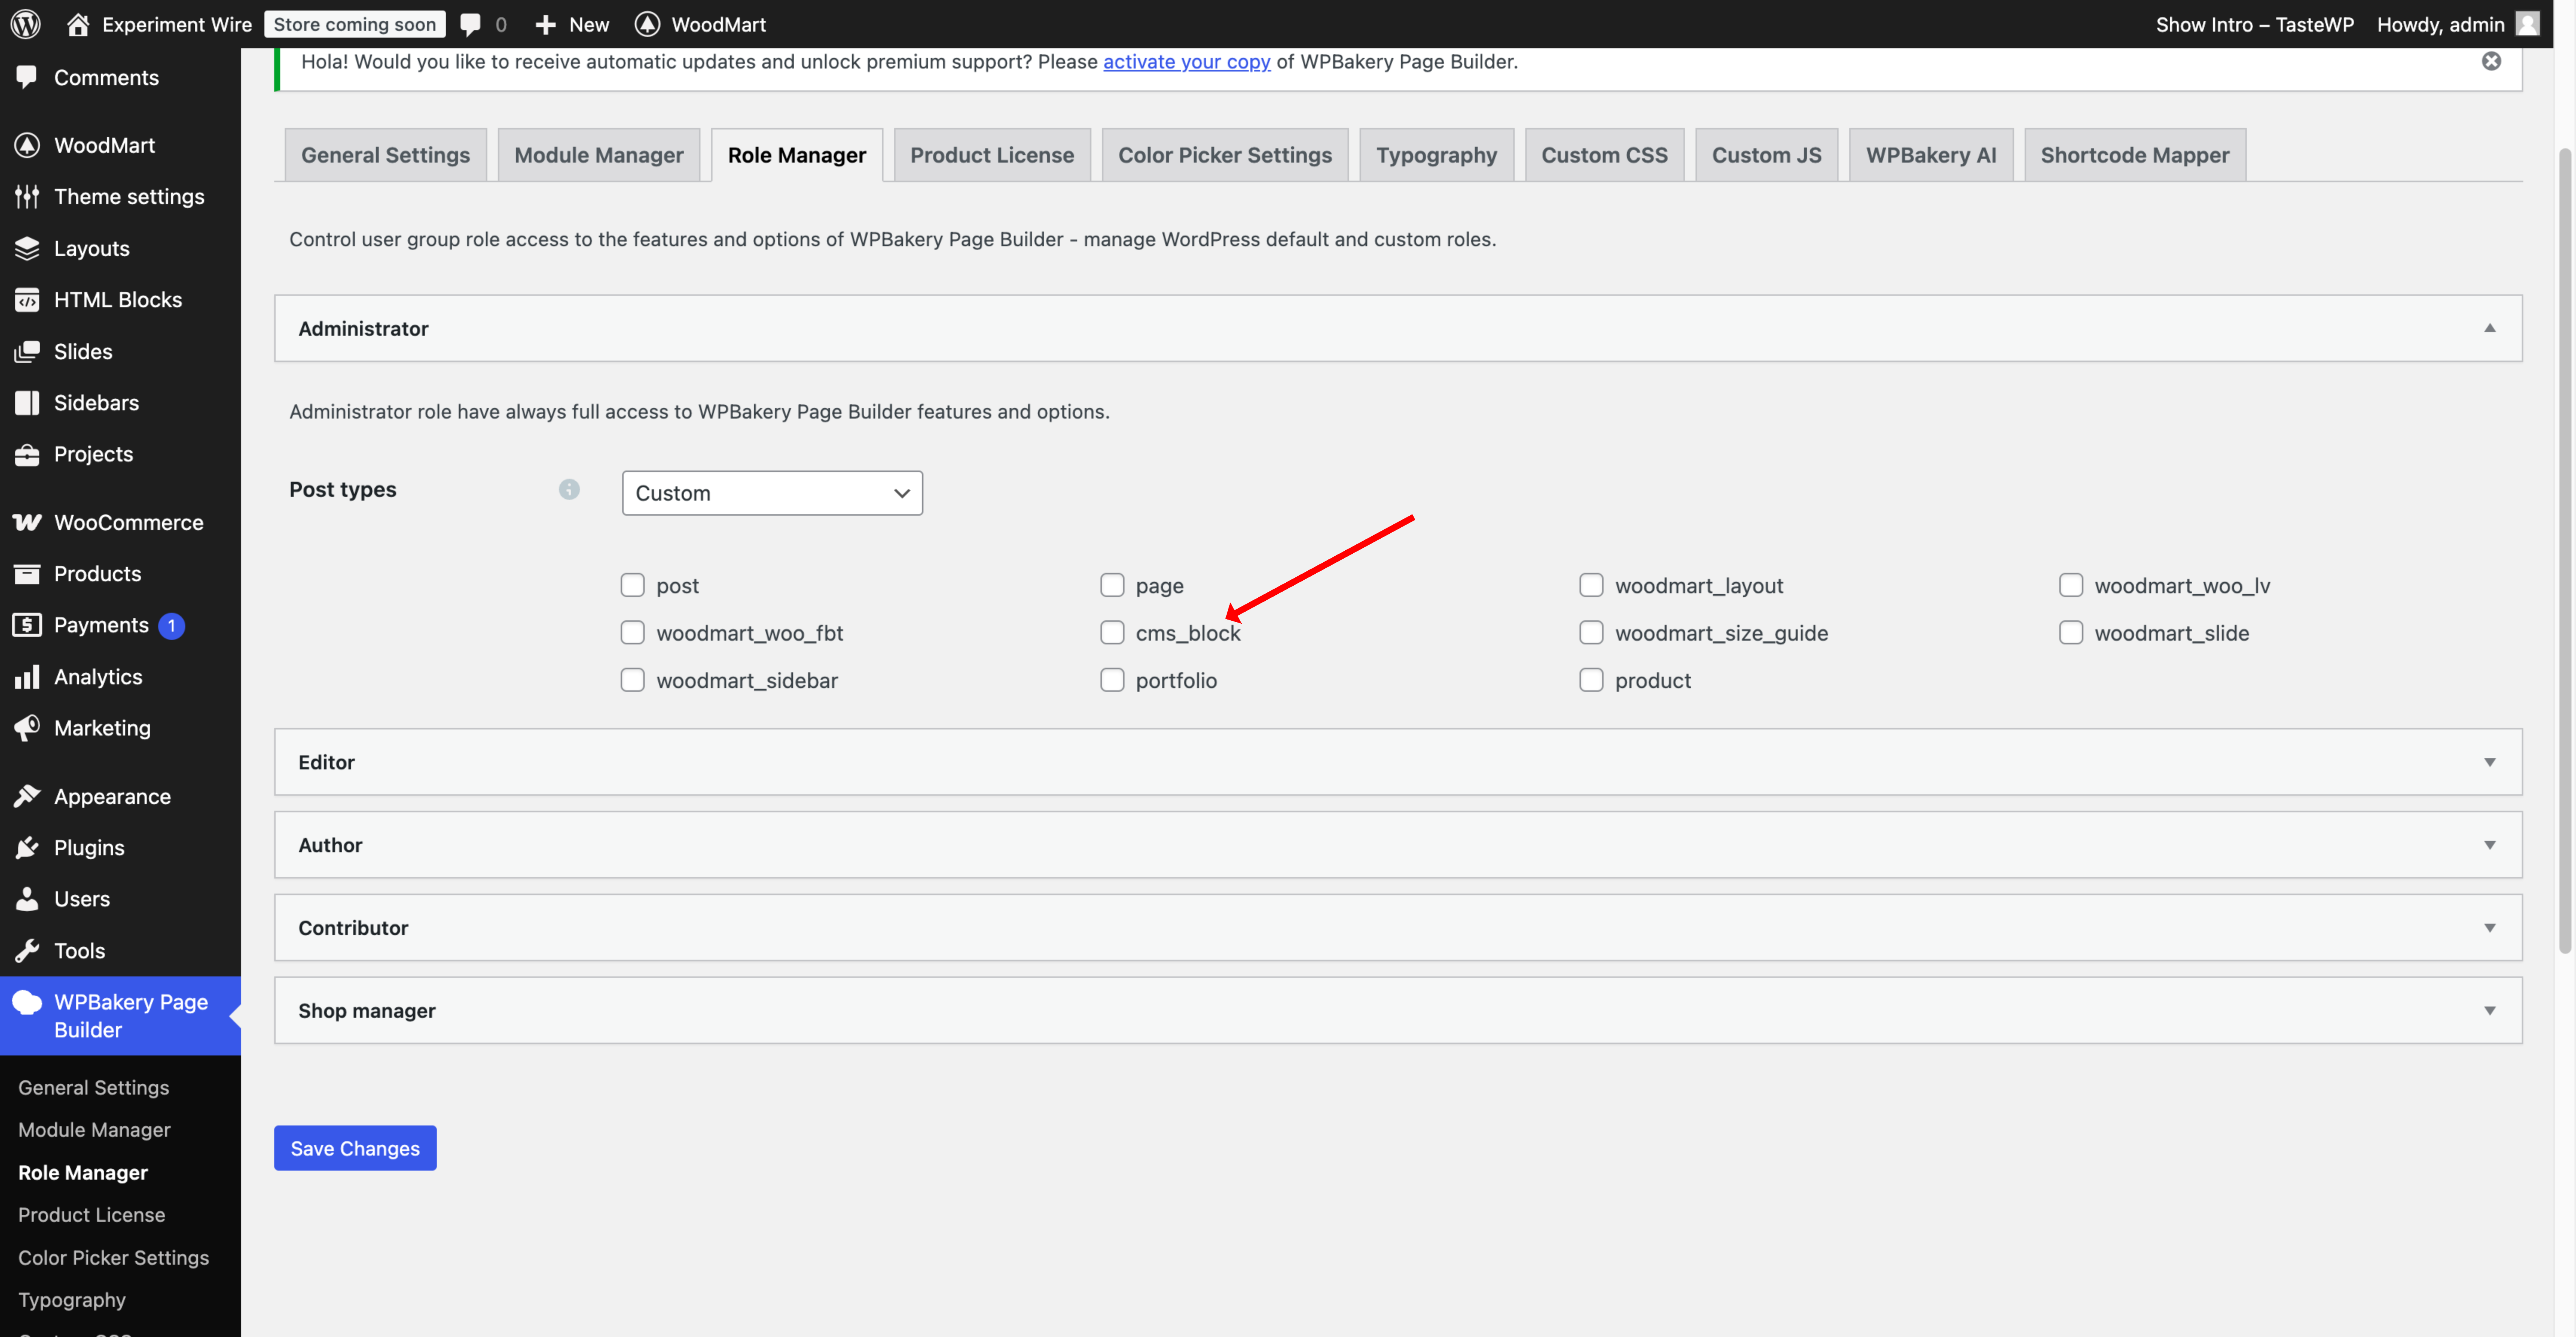Click the HTML Blocks icon
The height and width of the screenshot is (1337, 2576).
pos(27,300)
